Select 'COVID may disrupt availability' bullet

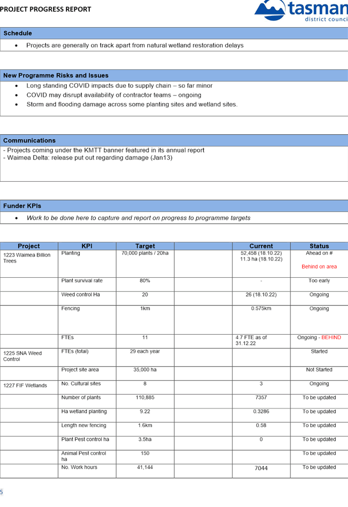click(x=114, y=95)
